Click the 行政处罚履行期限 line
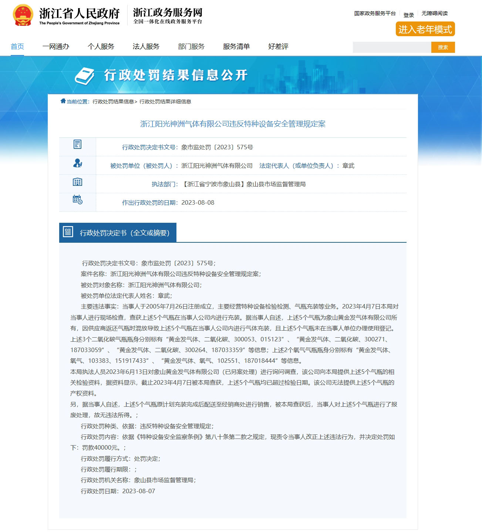The height and width of the screenshot is (532, 482). 109,470
